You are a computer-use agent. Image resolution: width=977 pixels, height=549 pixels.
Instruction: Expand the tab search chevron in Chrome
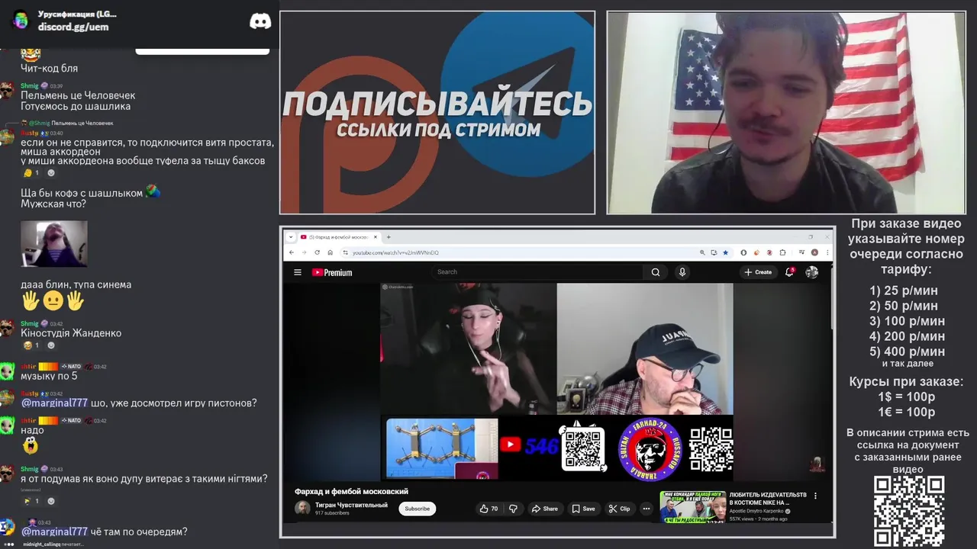click(291, 237)
